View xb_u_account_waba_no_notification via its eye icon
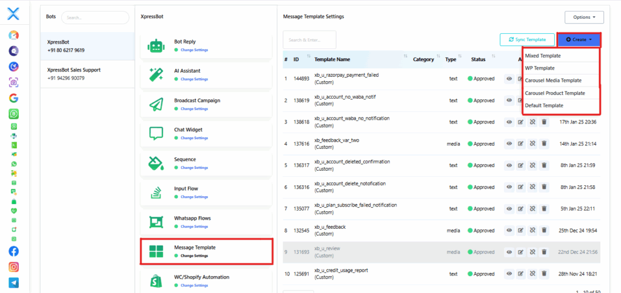Image resolution: width=621 pixels, height=293 pixels. tap(509, 122)
